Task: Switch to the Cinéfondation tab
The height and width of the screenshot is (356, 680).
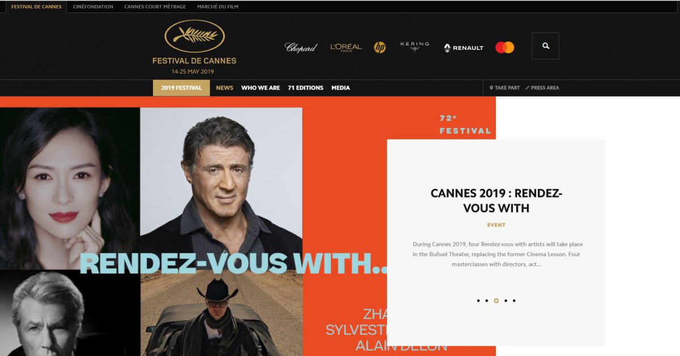Action: (x=93, y=7)
